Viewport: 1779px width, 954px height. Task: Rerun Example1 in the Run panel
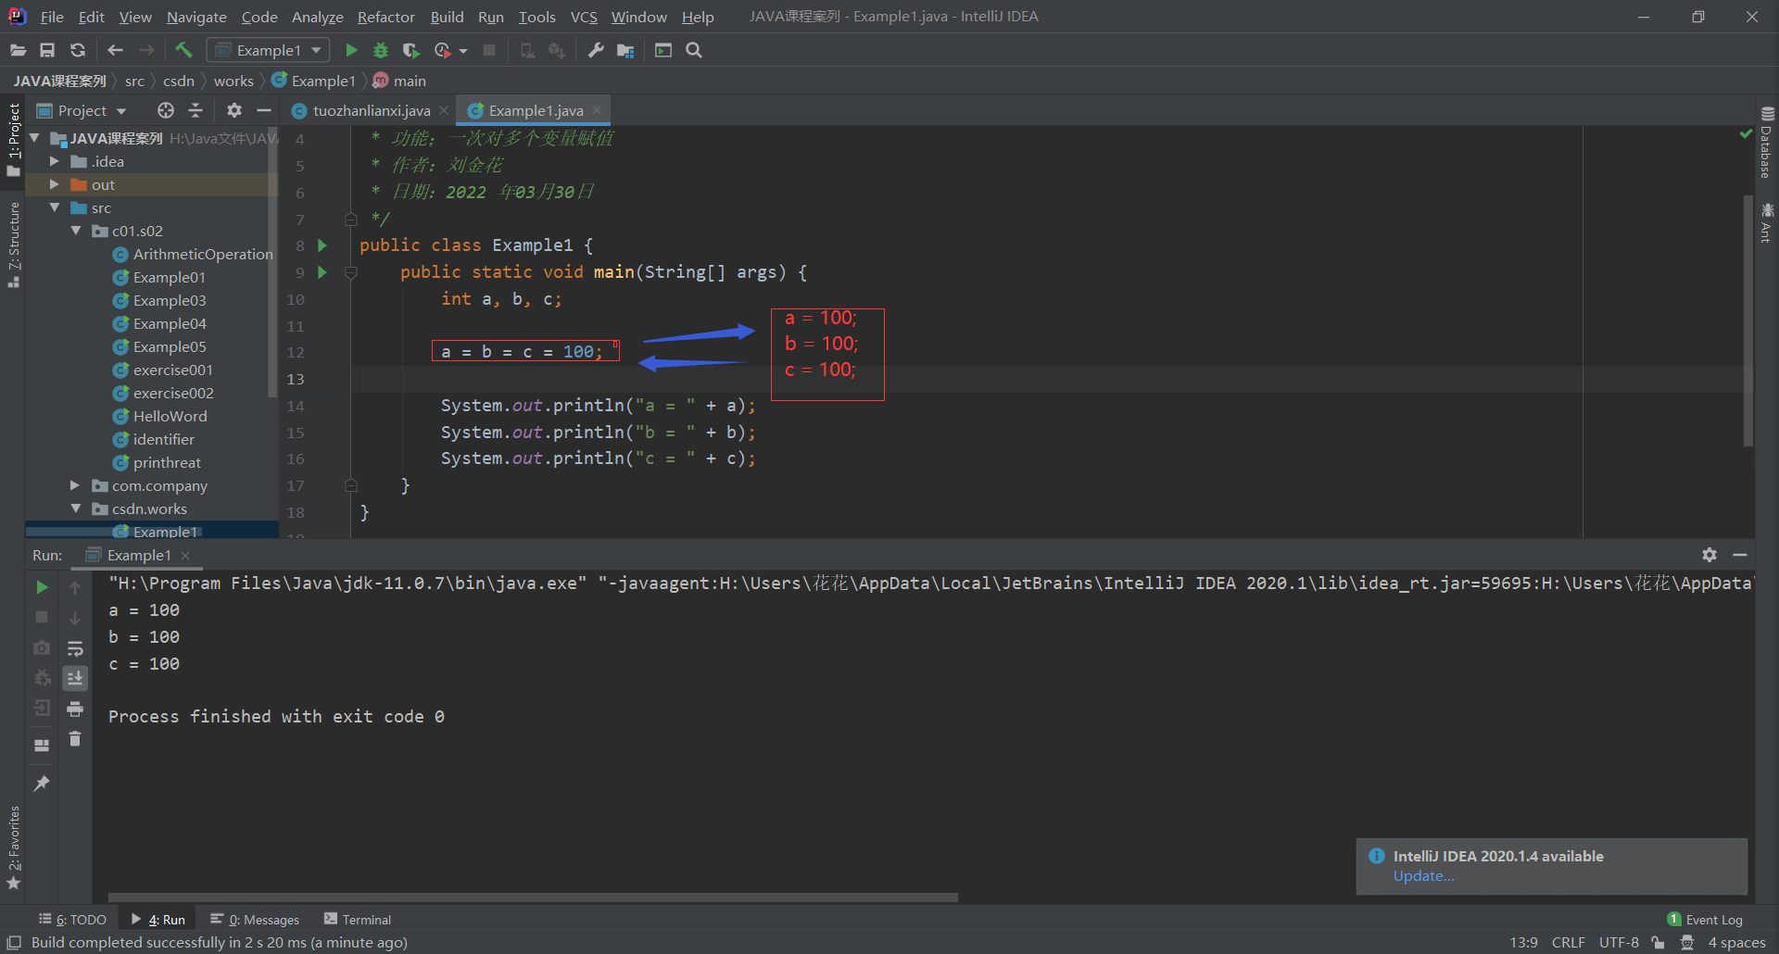(42, 587)
